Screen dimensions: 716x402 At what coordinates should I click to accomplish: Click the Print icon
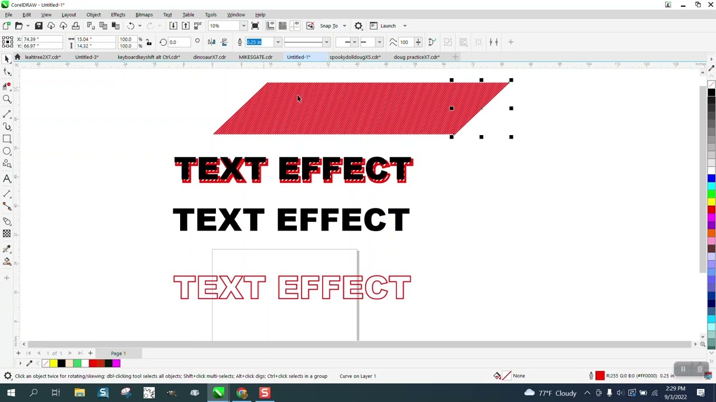tap(76, 26)
